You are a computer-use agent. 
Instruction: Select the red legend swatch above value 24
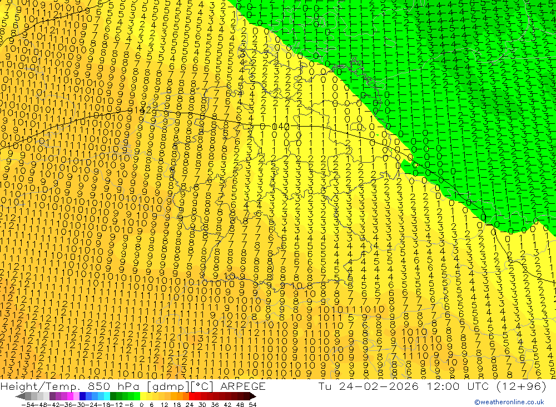[x=192, y=396]
